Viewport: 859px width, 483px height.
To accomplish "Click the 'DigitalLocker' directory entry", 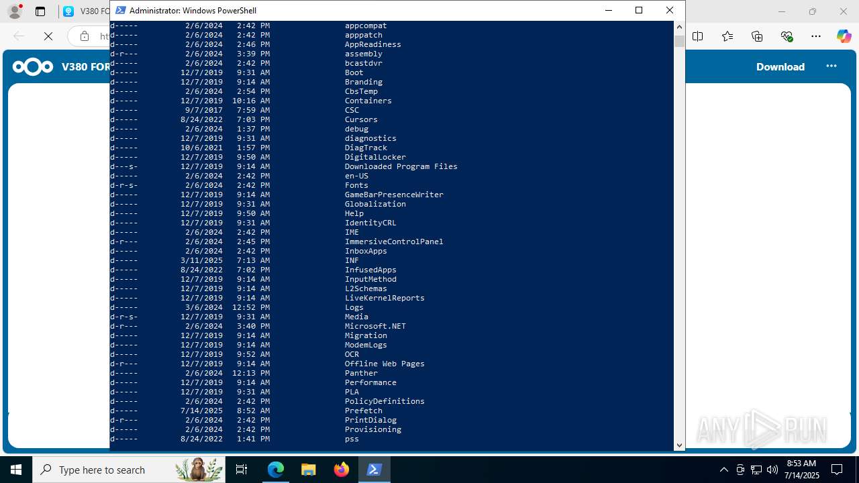I will click(375, 157).
